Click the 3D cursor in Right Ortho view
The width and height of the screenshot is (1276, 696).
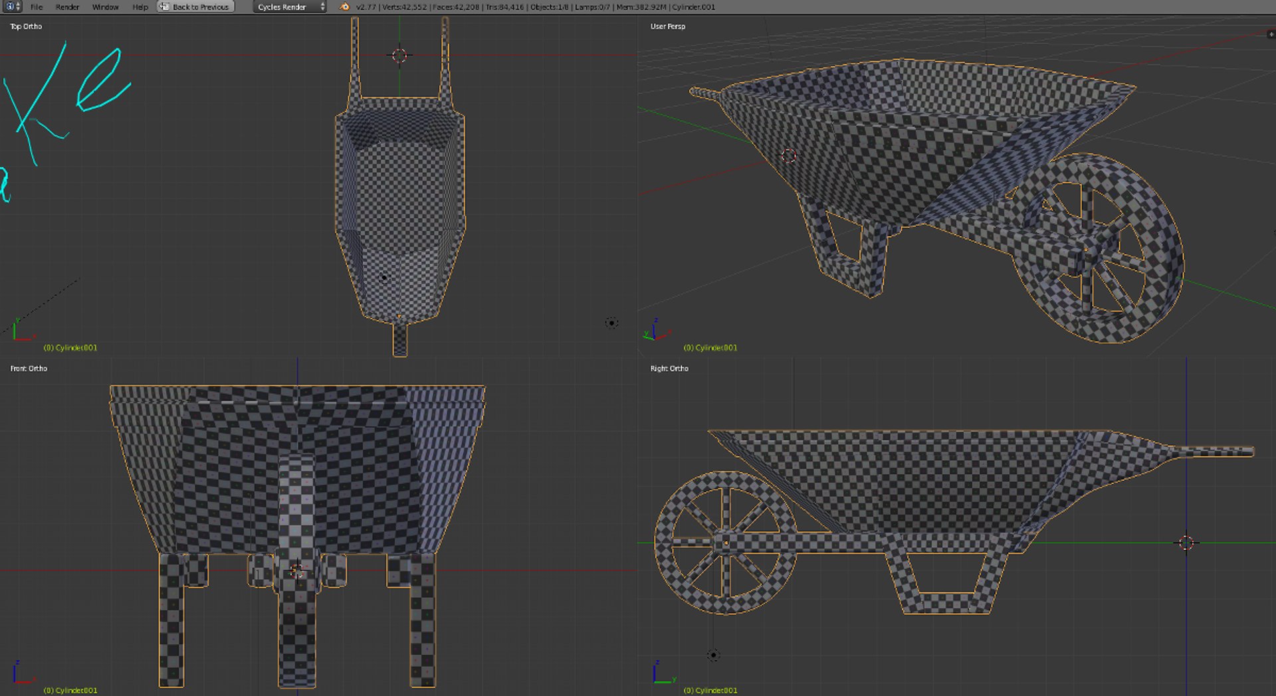(1187, 543)
